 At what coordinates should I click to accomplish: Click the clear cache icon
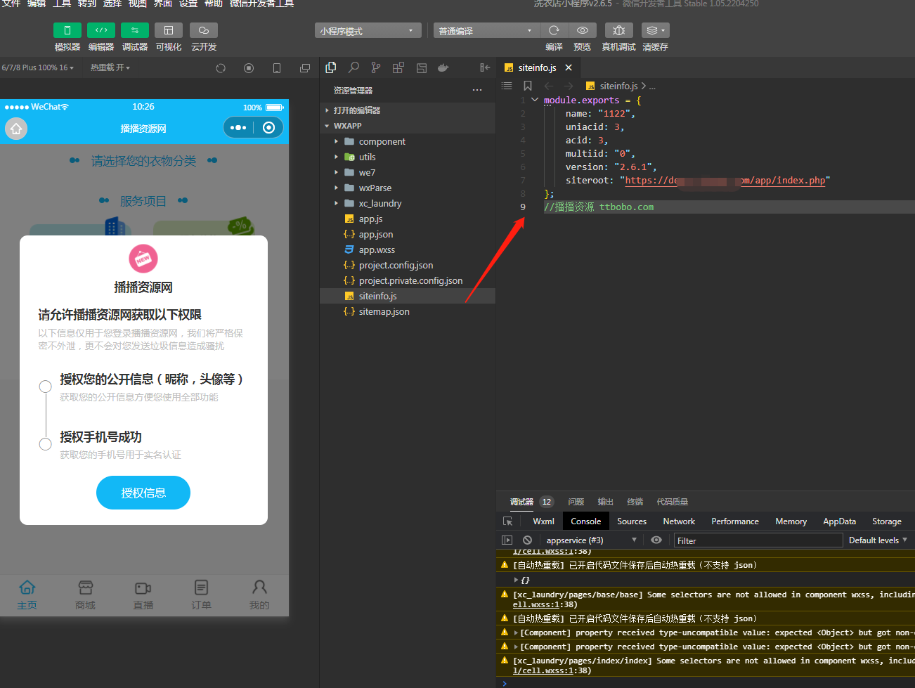click(655, 30)
